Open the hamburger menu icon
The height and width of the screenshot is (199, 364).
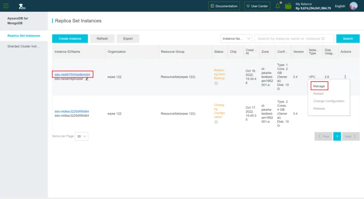click(x=6, y=6)
